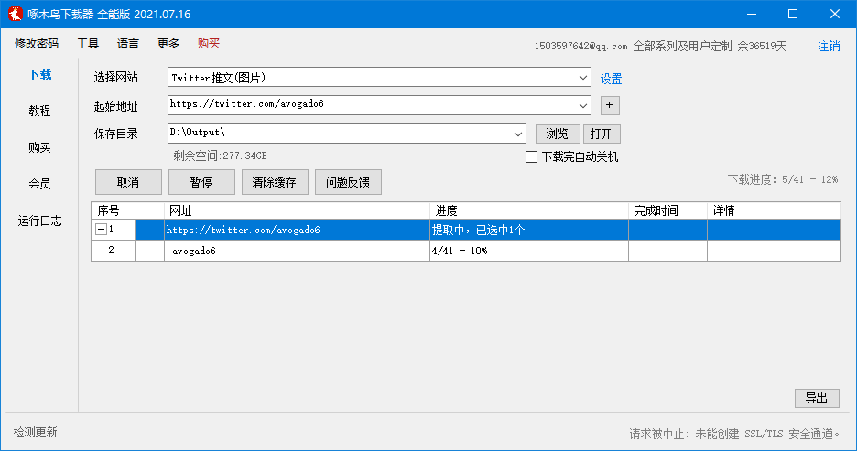Minimize the downloader window
This screenshot has width=857, height=451.
752,15
